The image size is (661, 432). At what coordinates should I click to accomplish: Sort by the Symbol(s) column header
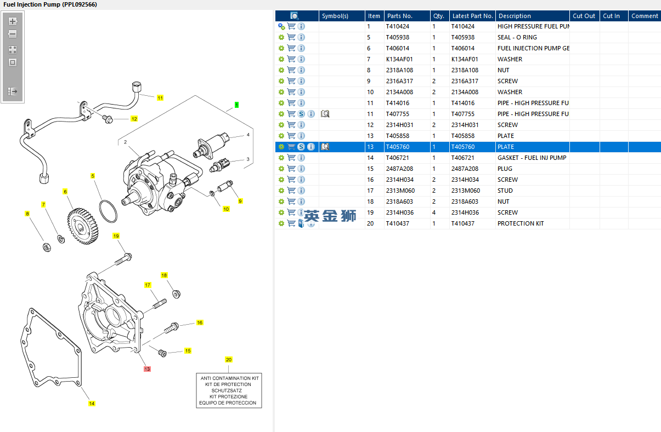[x=342, y=16]
